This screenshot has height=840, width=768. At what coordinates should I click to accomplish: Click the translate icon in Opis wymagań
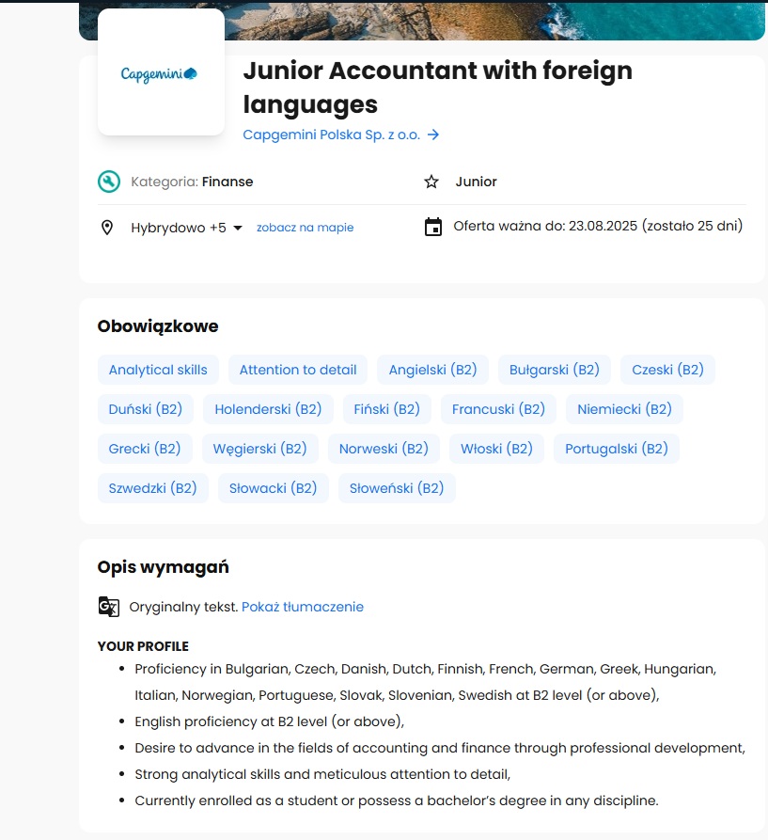tap(109, 607)
